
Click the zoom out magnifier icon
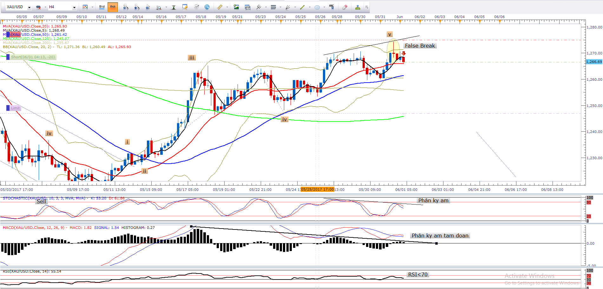tap(137, 7)
